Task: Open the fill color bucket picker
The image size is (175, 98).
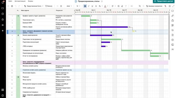Action: [100, 6]
